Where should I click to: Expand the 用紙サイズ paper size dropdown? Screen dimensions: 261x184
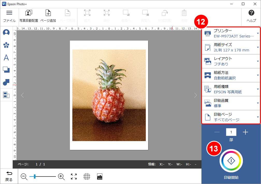click(231, 47)
